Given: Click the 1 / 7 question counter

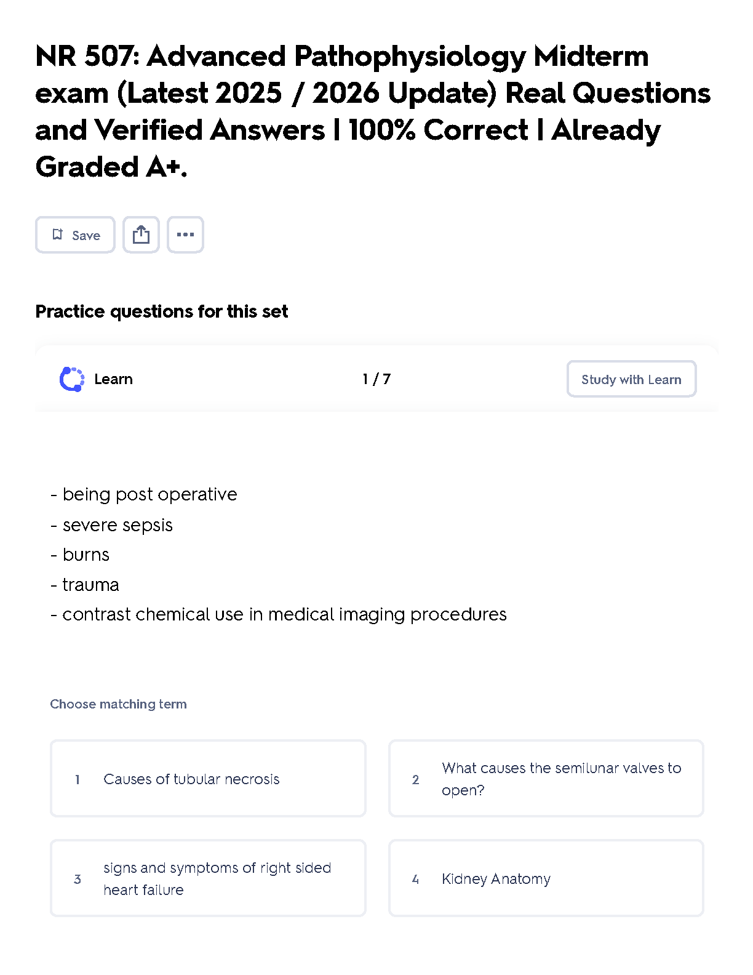Looking at the screenshot, I should tap(376, 379).
